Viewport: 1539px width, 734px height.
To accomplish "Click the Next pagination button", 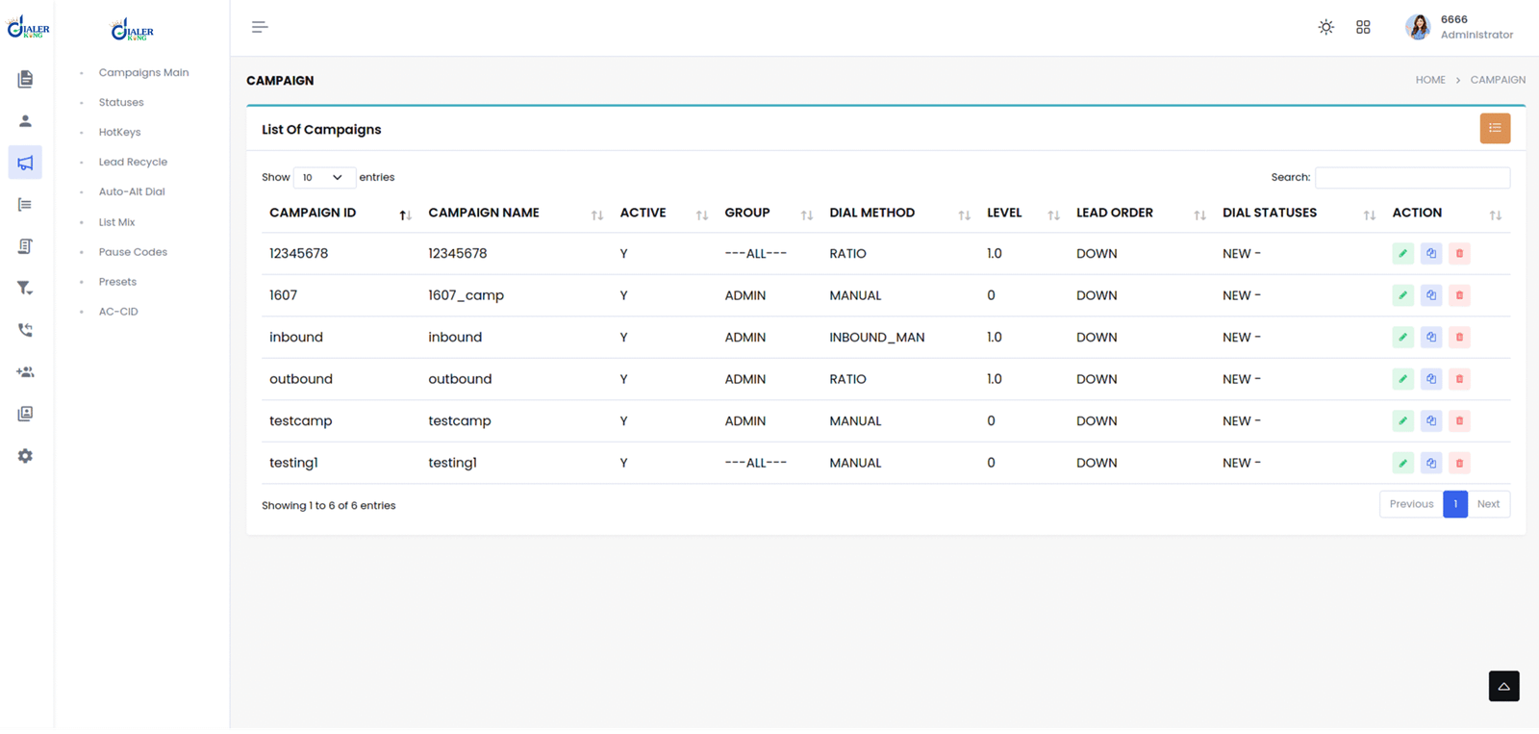I will pos(1488,504).
